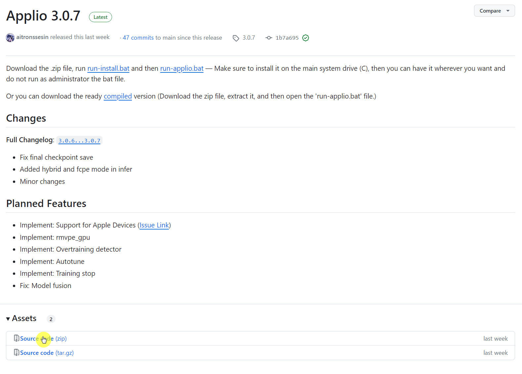Click the aitronssesin avatar image

click(x=10, y=37)
